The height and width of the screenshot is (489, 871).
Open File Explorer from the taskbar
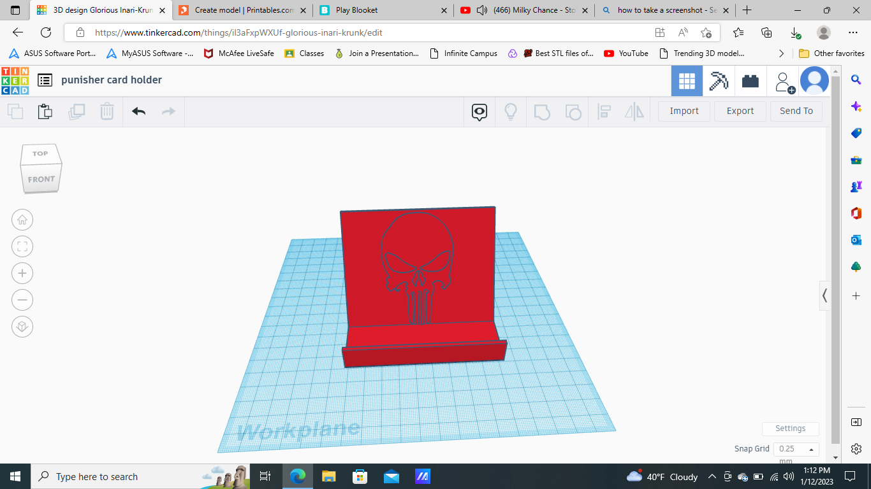click(x=328, y=476)
